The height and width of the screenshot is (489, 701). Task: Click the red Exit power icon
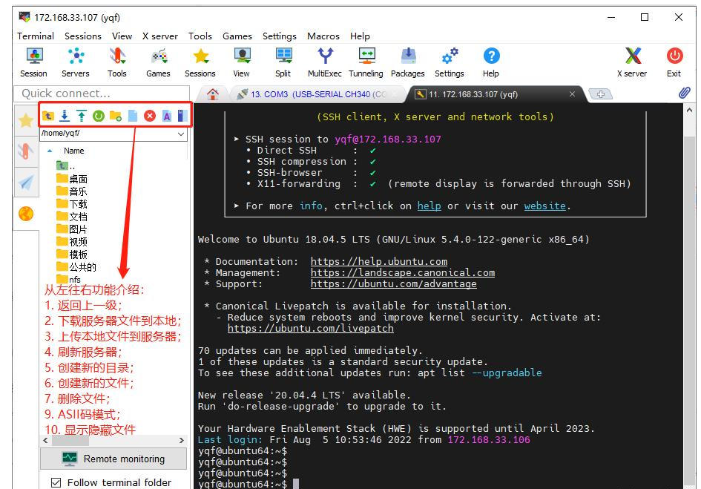coord(674,62)
